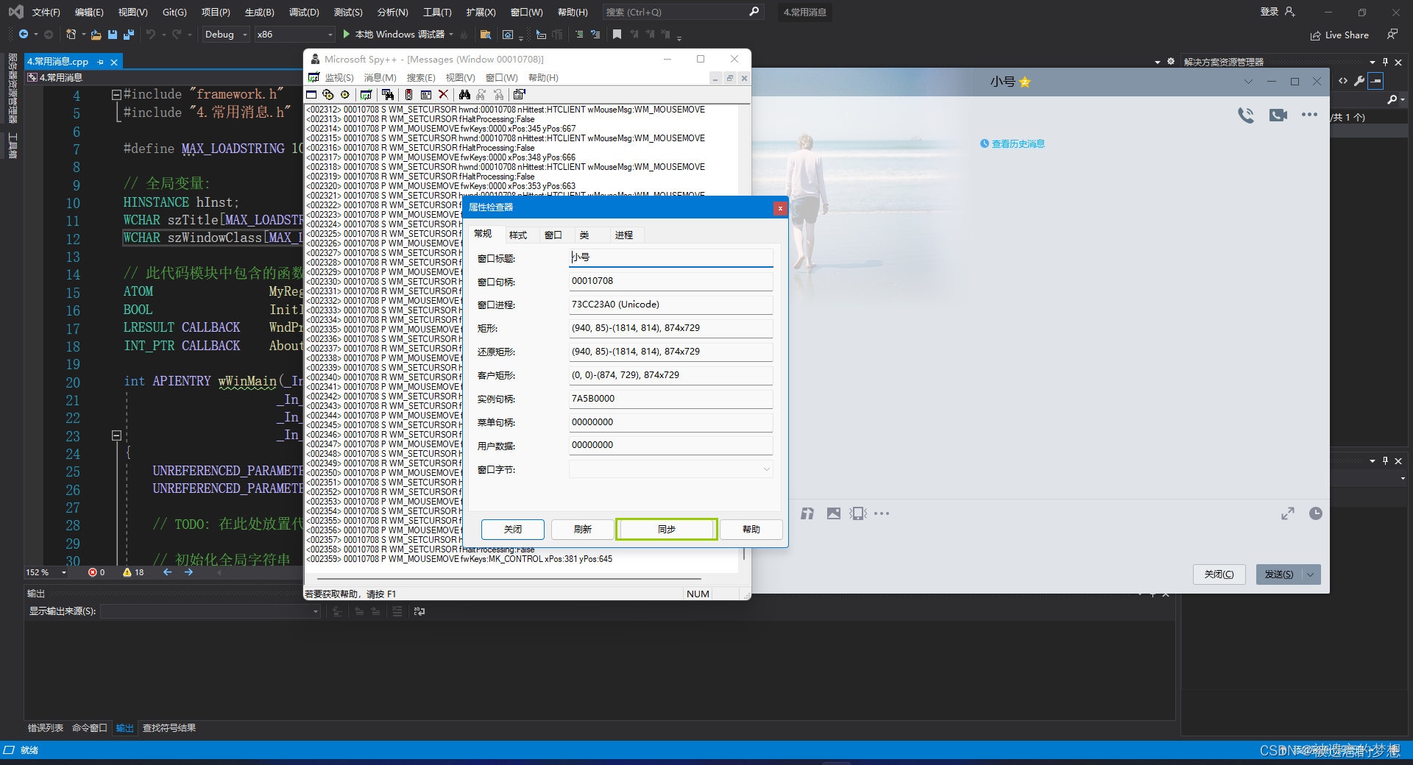Open the chat title bar dropdown chevron
Viewport: 1413px width, 765px height.
tap(1248, 82)
